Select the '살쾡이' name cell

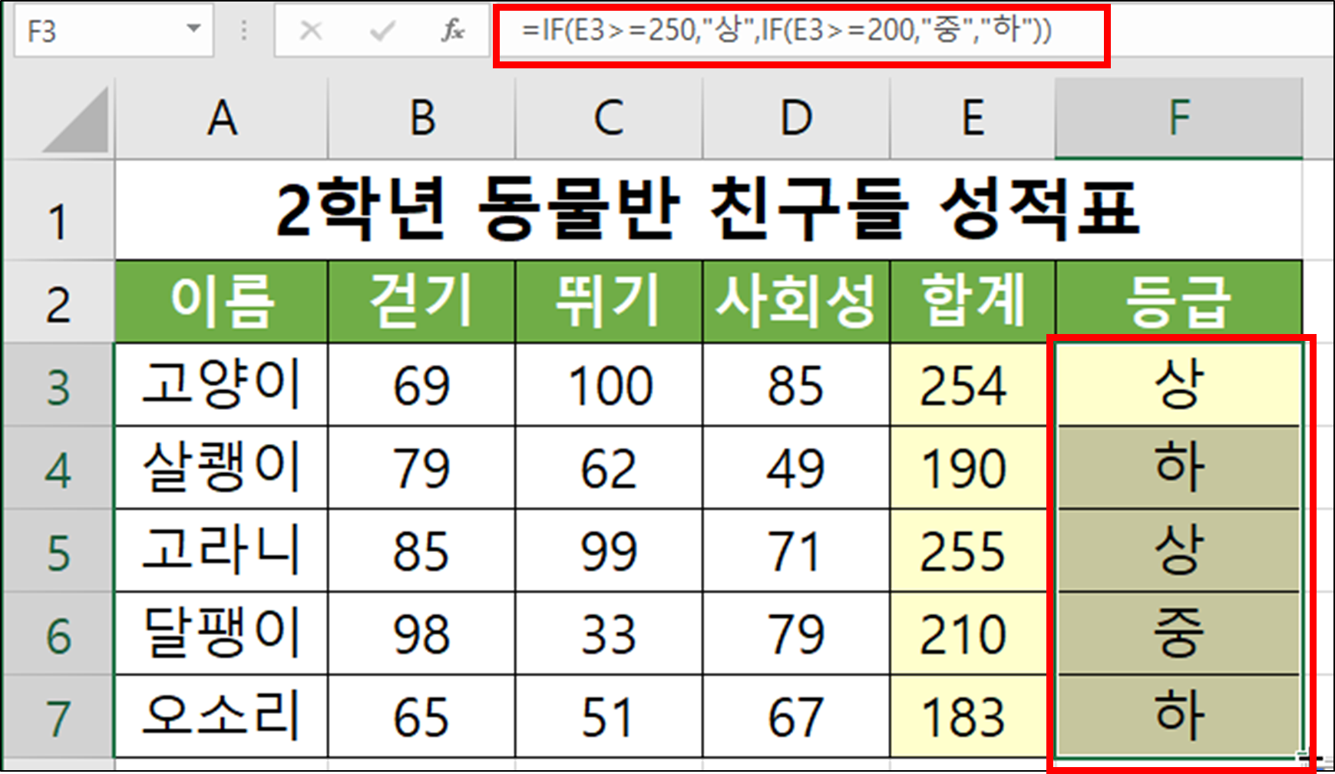(222, 468)
